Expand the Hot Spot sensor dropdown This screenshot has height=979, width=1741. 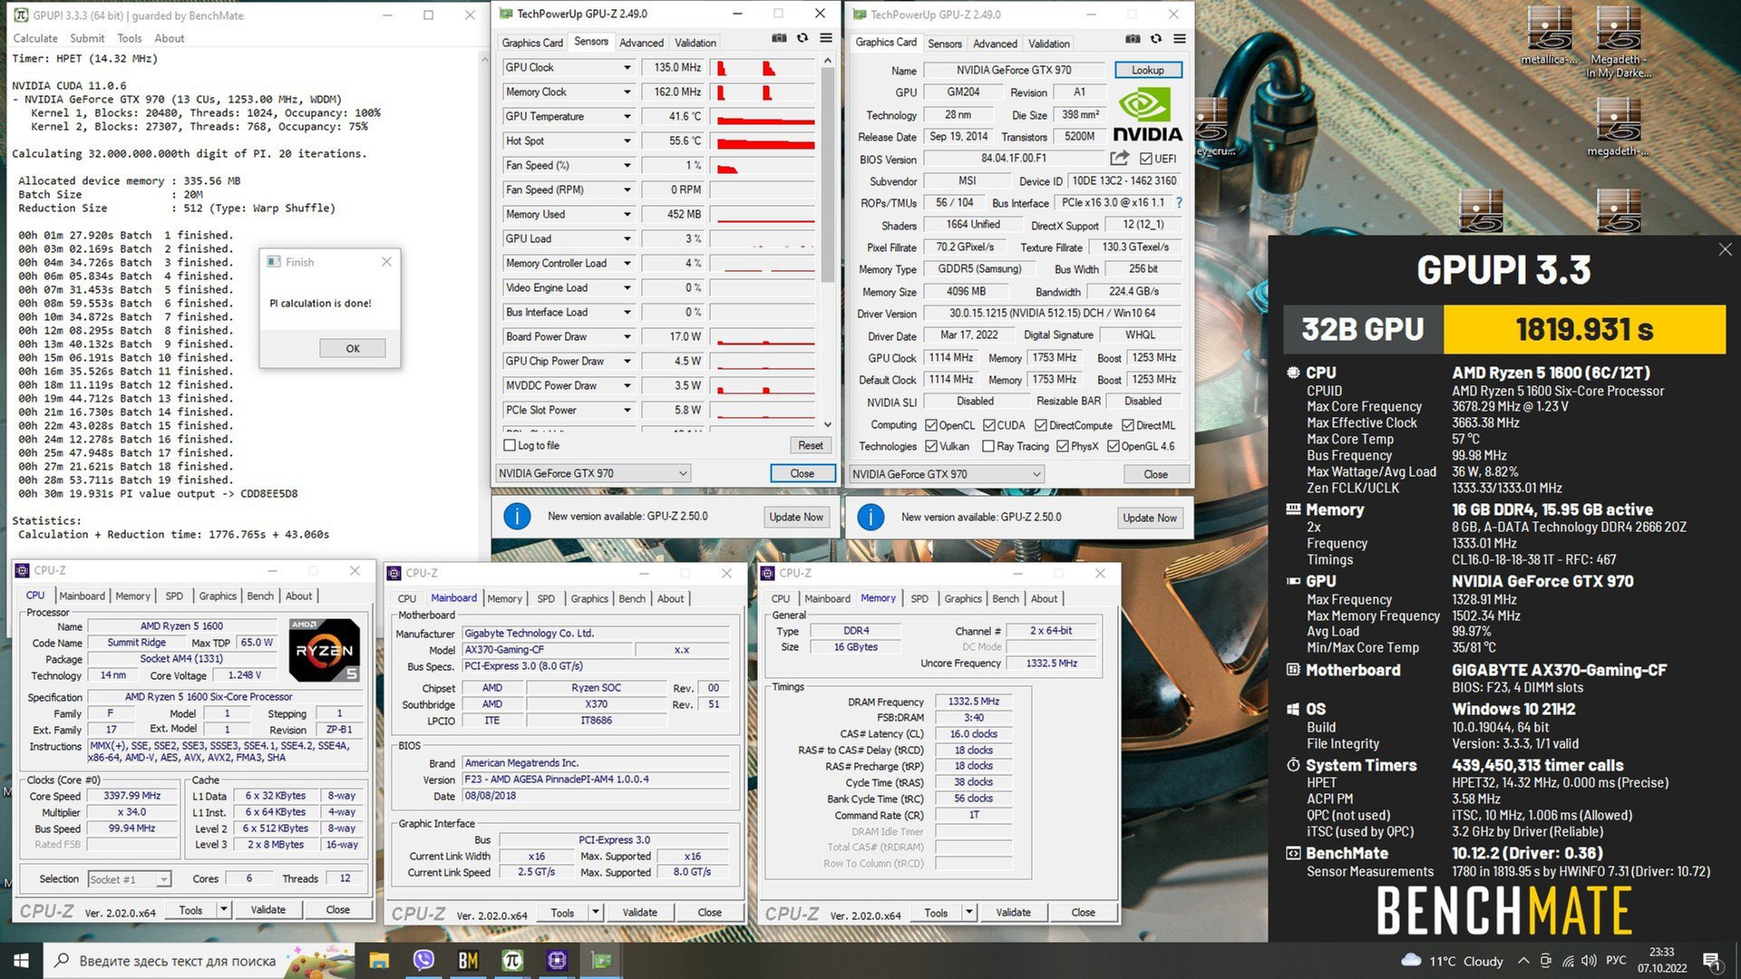point(627,141)
